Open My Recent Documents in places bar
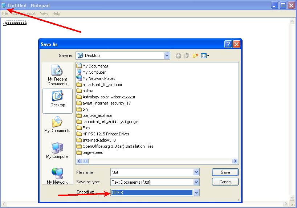Screen dimensions: 297x208 [x=57, y=75]
